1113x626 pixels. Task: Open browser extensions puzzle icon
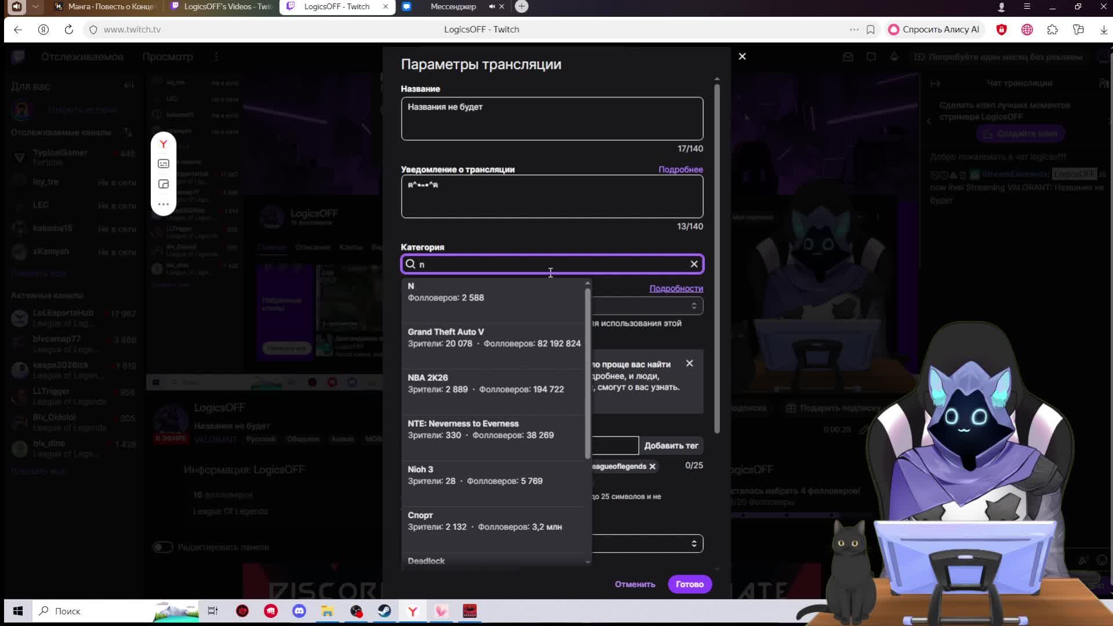coord(1052,30)
